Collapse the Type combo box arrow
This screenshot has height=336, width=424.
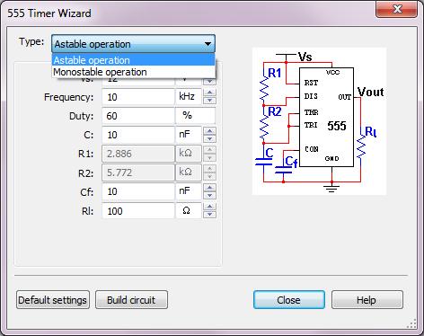click(x=208, y=44)
